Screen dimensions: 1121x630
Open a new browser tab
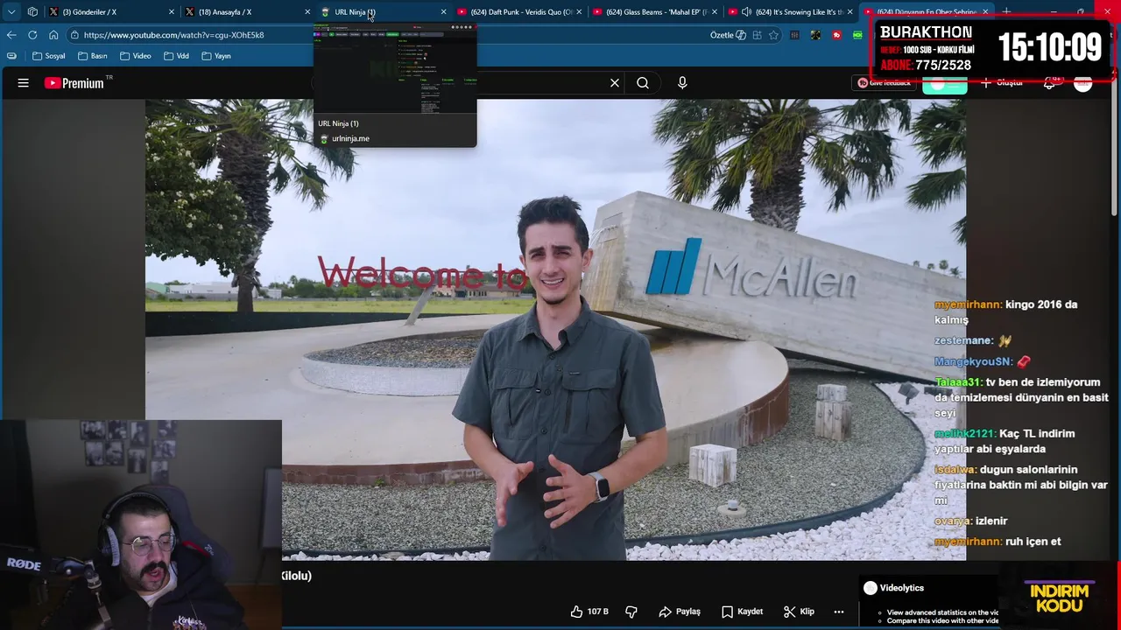(x=1006, y=12)
